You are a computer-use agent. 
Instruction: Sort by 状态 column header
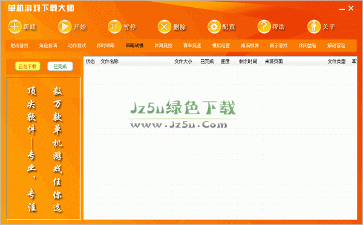[x=91, y=61]
